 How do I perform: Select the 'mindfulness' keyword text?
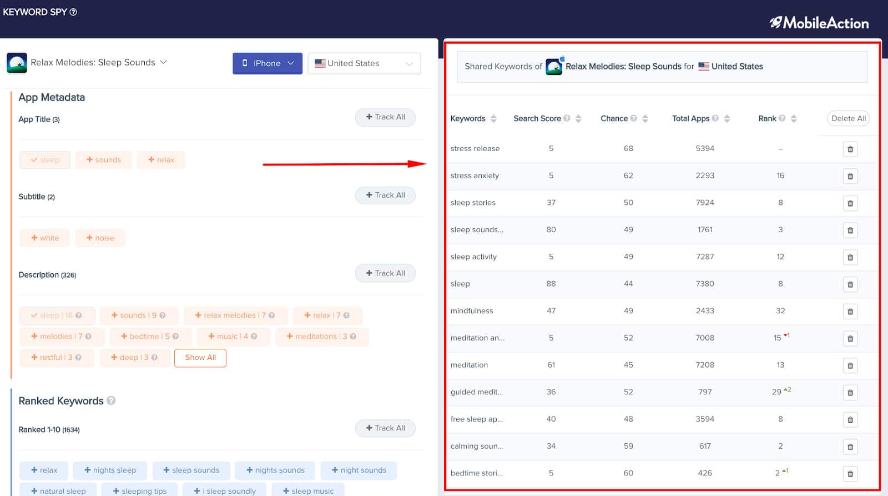point(472,311)
